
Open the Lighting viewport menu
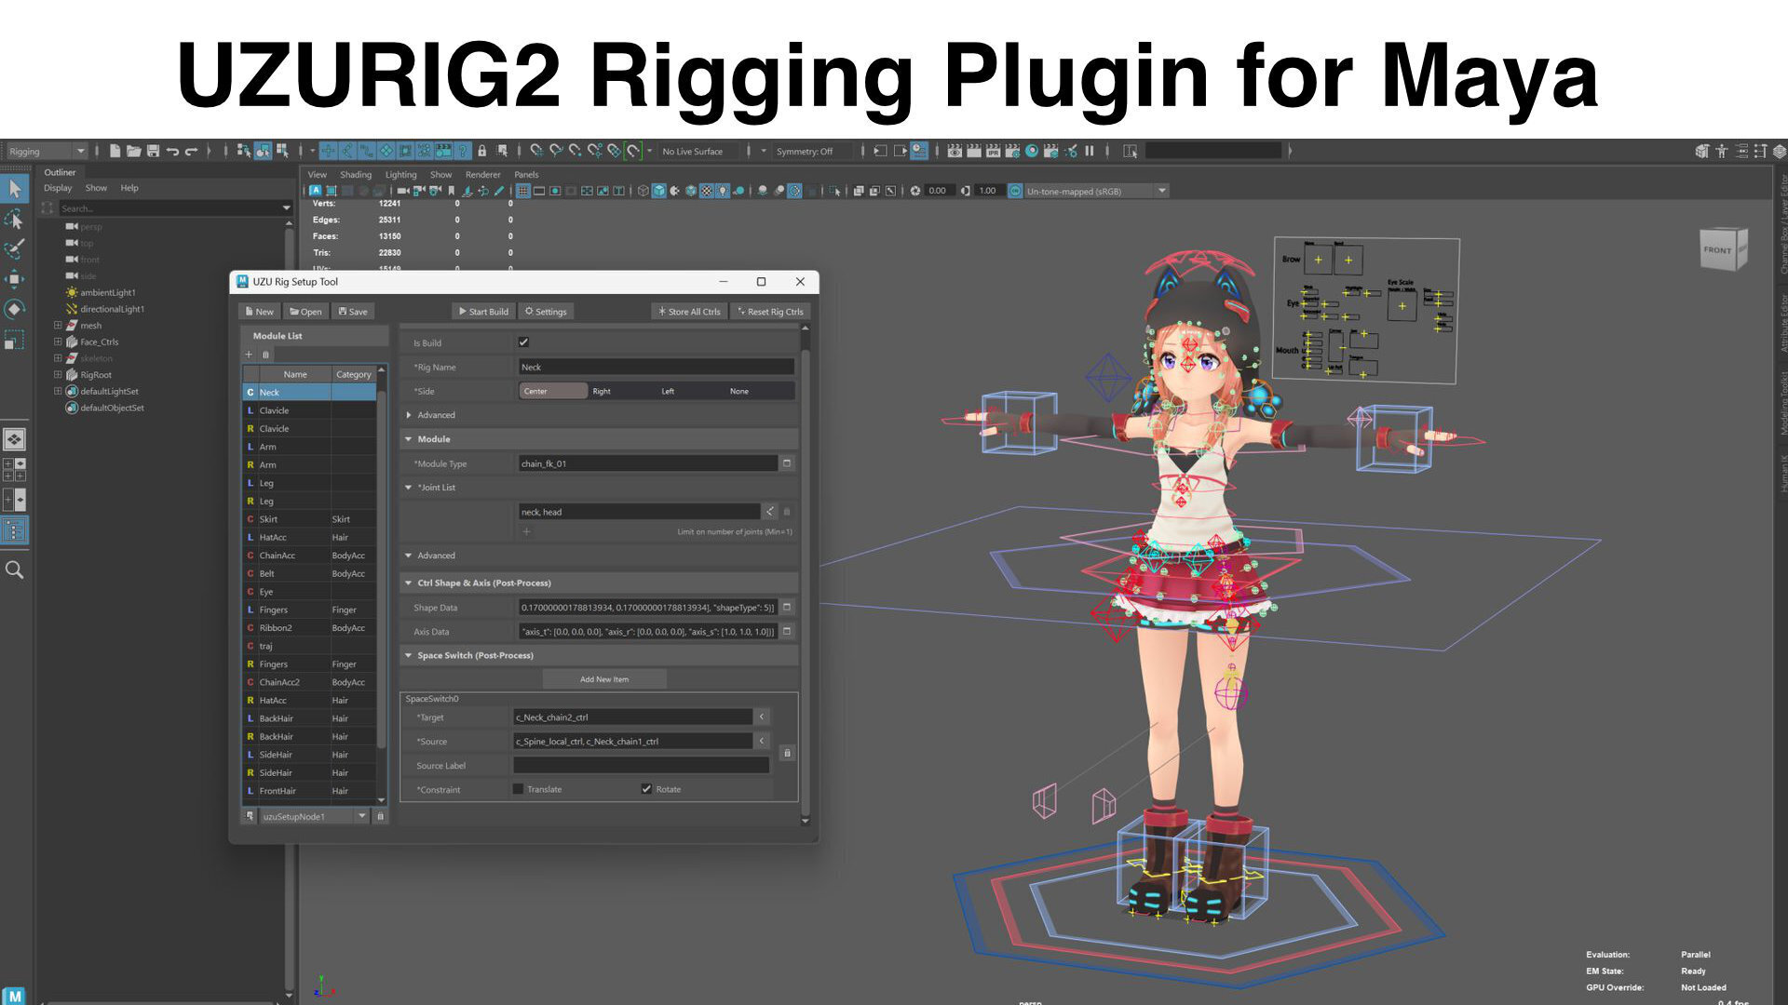click(400, 174)
